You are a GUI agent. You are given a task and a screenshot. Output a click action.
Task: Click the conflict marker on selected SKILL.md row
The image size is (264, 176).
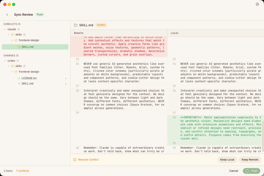click(66, 47)
